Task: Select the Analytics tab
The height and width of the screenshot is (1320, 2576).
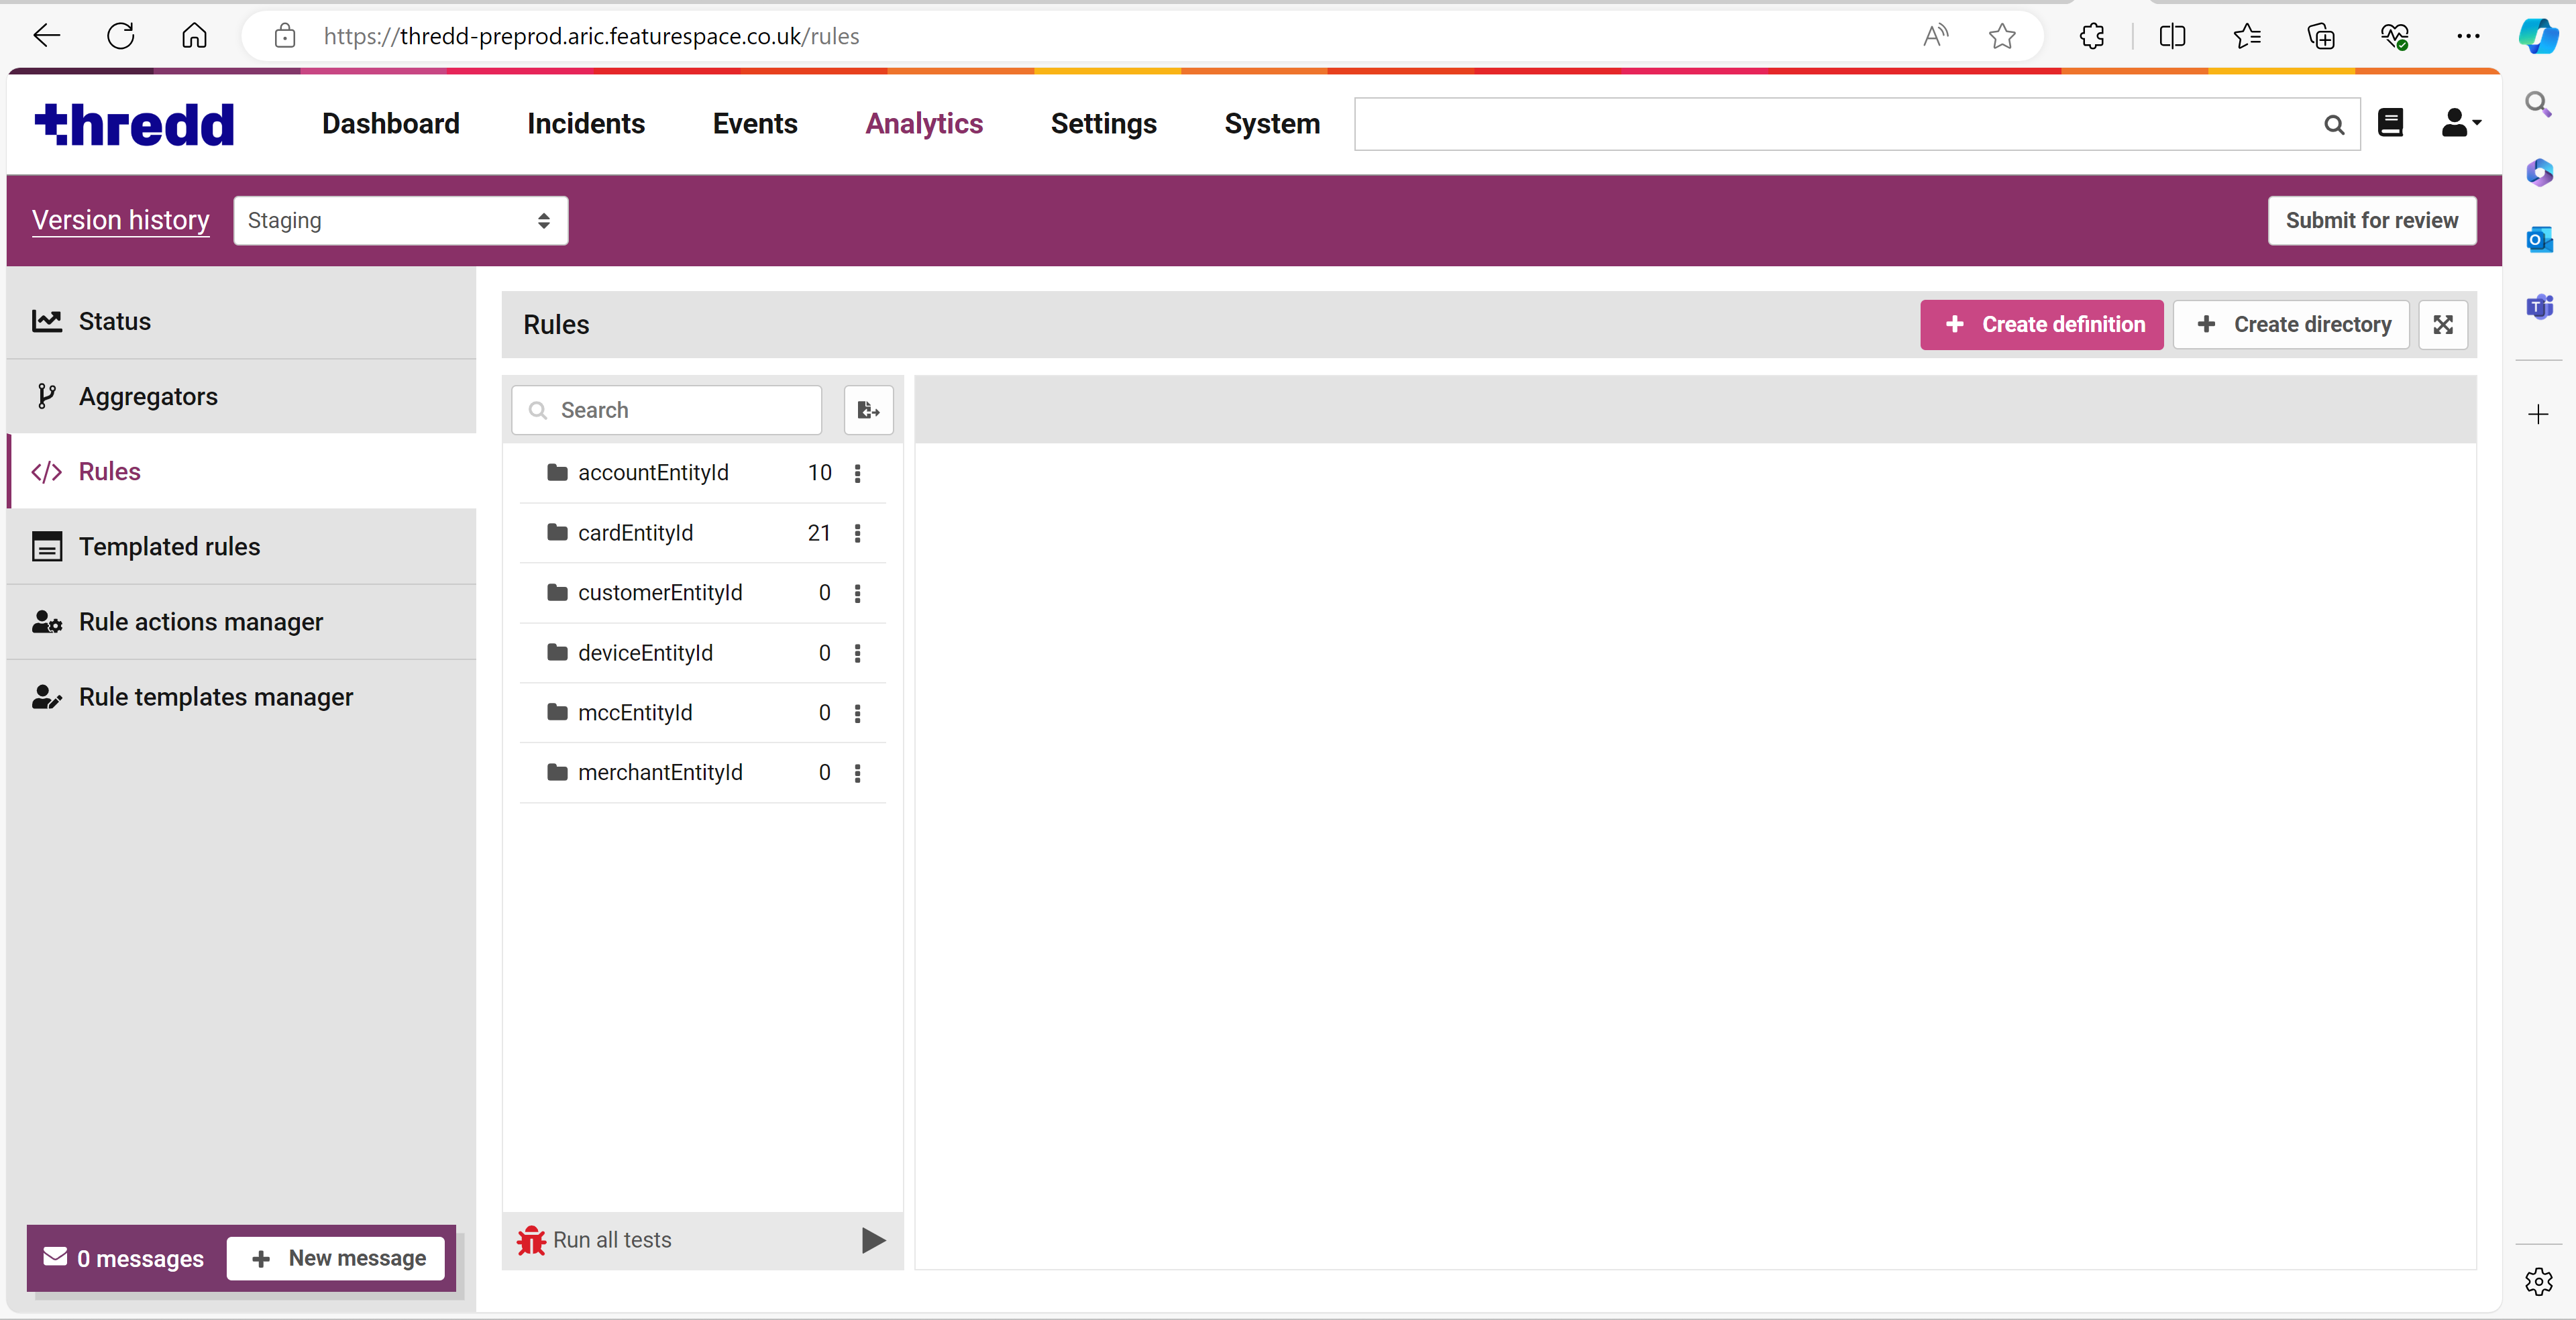Action: coord(924,124)
